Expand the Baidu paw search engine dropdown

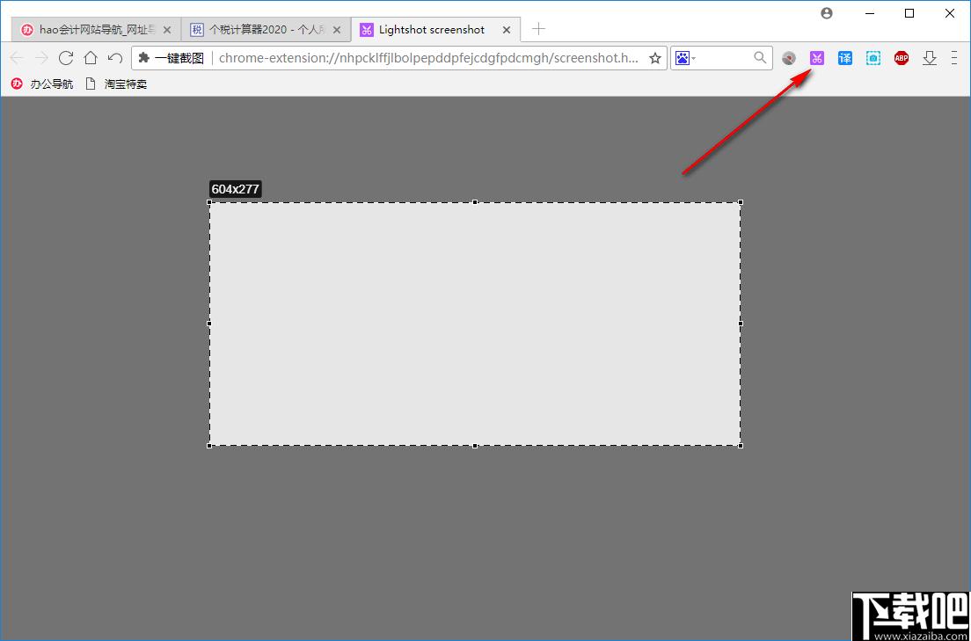[685, 58]
